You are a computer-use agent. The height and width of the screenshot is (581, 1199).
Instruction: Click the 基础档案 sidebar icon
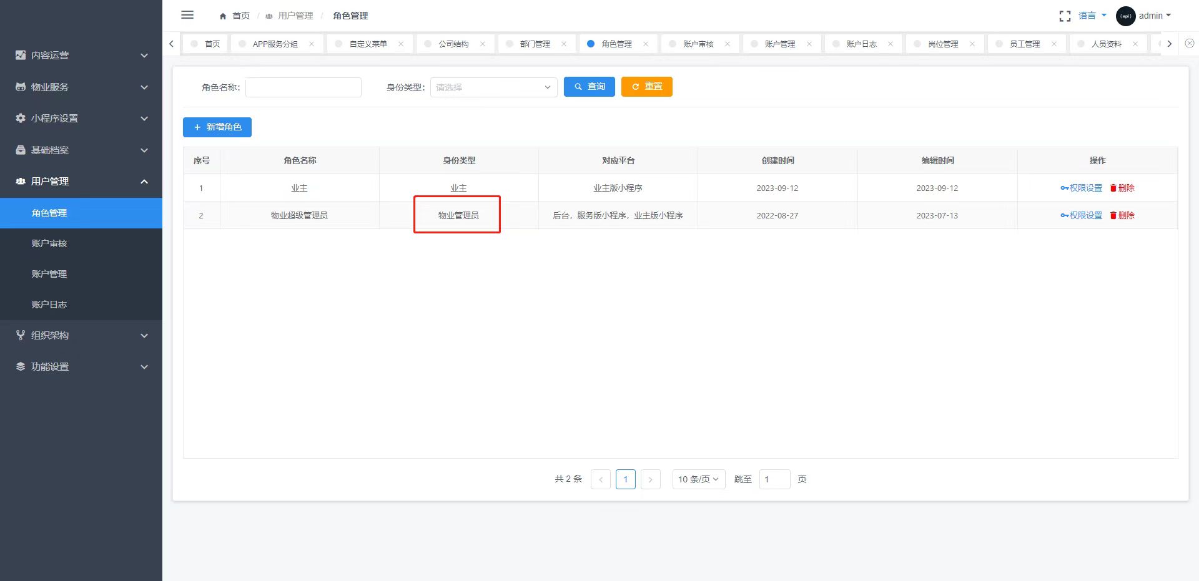[x=21, y=150]
